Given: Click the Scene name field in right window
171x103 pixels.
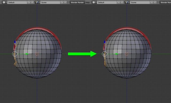Looking at the screenshot, I should click(x=140, y=2).
